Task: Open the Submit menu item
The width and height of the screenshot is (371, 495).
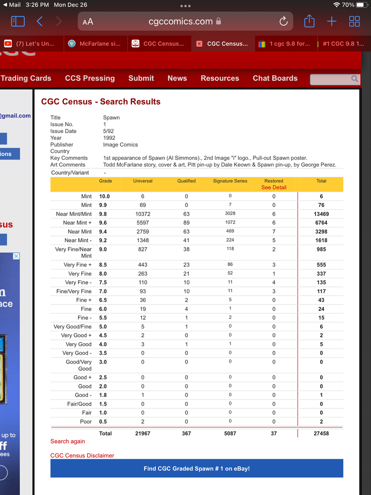Action: tap(141, 78)
